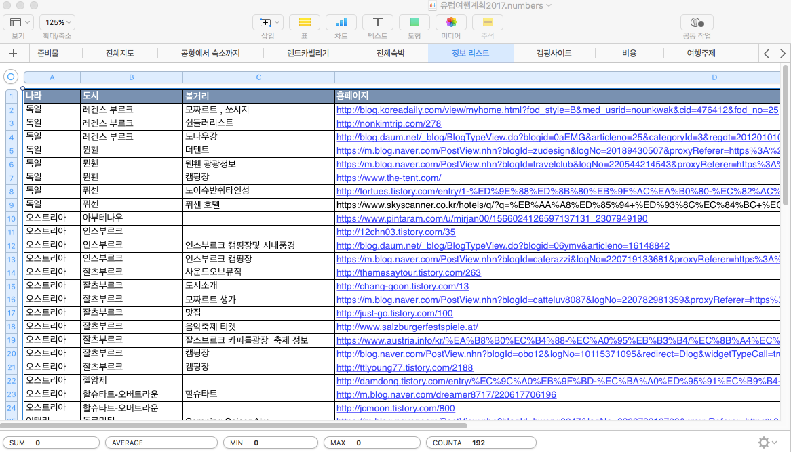
Task: Select row 1 header number
Action: coord(11,96)
